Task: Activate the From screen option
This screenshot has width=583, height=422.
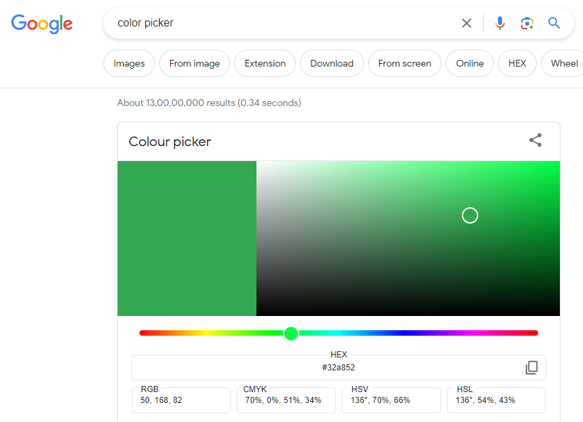Action: pyautogui.click(x=404, y=63)
